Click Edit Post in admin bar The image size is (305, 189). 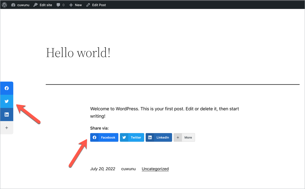(96, 5)
